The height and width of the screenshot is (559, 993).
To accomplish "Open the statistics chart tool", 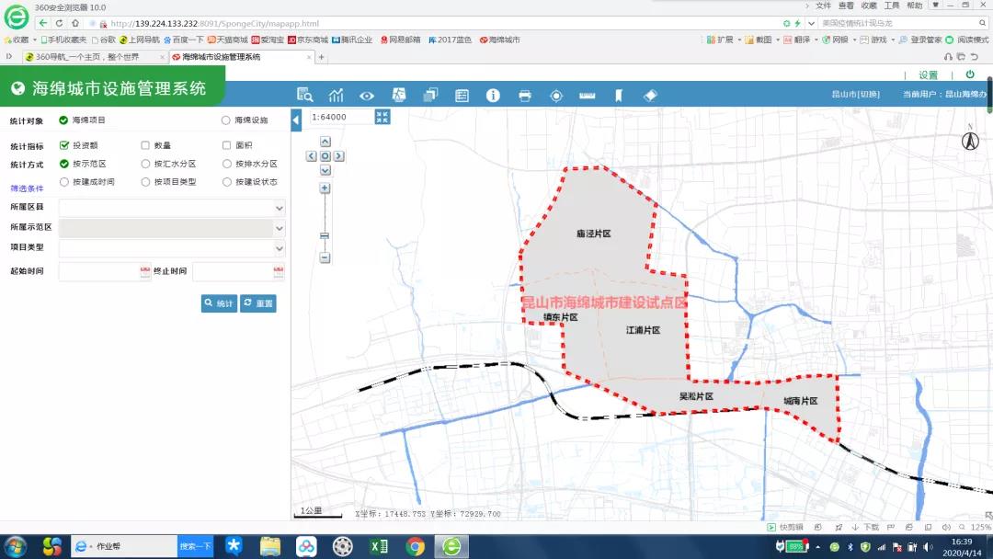I will (336, 95).
